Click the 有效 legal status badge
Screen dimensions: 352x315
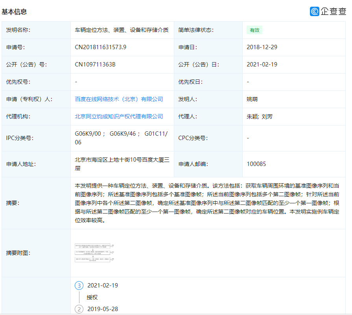click(x=254, y=30)
